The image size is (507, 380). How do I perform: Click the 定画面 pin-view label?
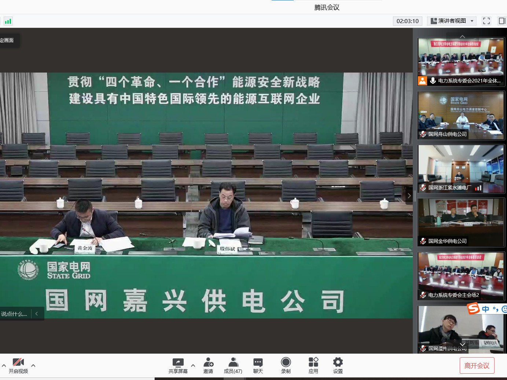point(7,40)
